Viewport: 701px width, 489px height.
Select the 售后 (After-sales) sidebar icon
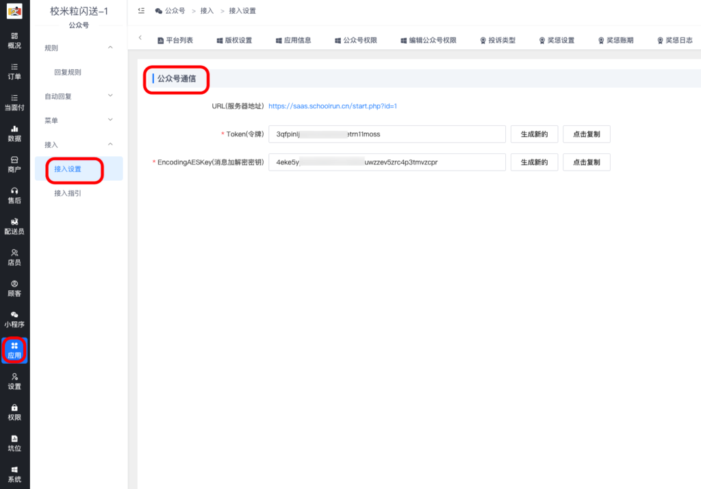pos(14,195)
